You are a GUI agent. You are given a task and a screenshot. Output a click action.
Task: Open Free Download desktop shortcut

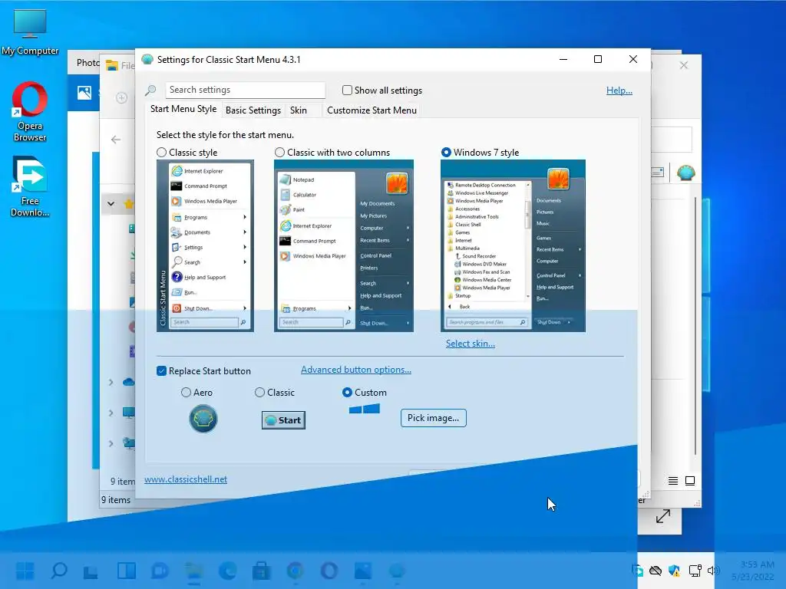pyautogui.click(x=30, y=186)
